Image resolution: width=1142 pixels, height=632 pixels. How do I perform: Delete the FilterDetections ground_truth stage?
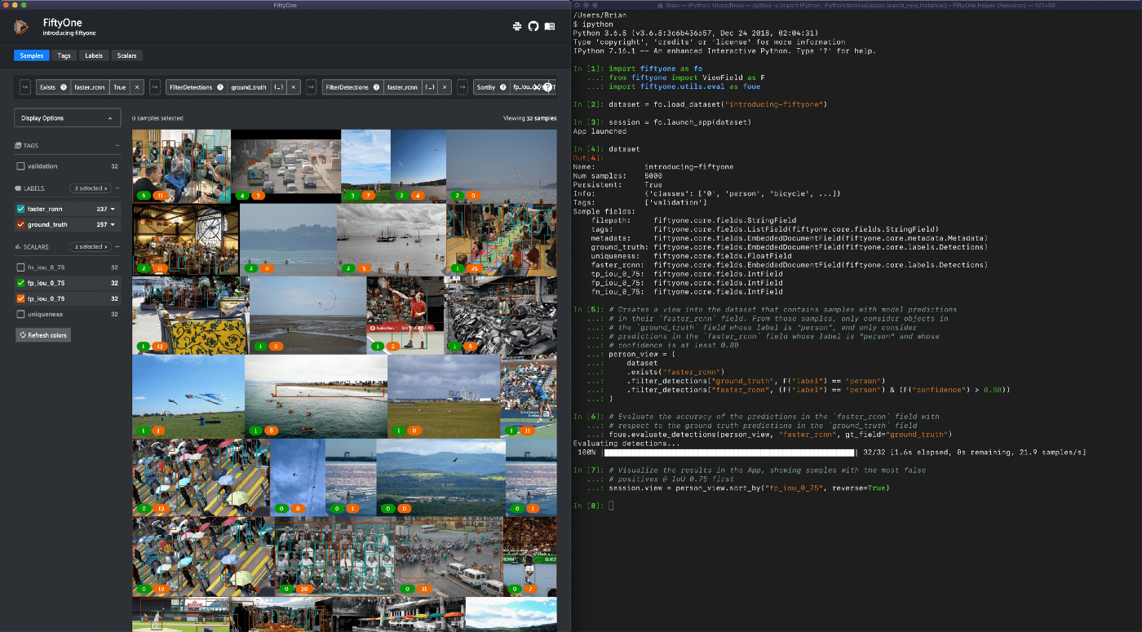click(293, 87)
